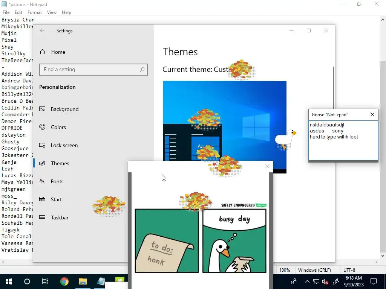Click the network status tray icon
This screenshot has height=289, width=386.
coord(316,281)
